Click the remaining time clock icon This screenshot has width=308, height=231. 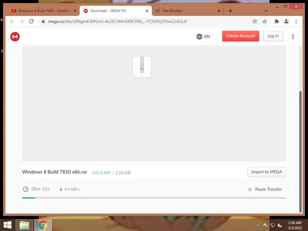[26, 189]
